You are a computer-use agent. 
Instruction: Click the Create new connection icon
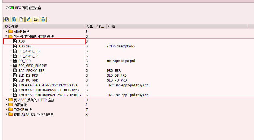click(x=21, y=19)
